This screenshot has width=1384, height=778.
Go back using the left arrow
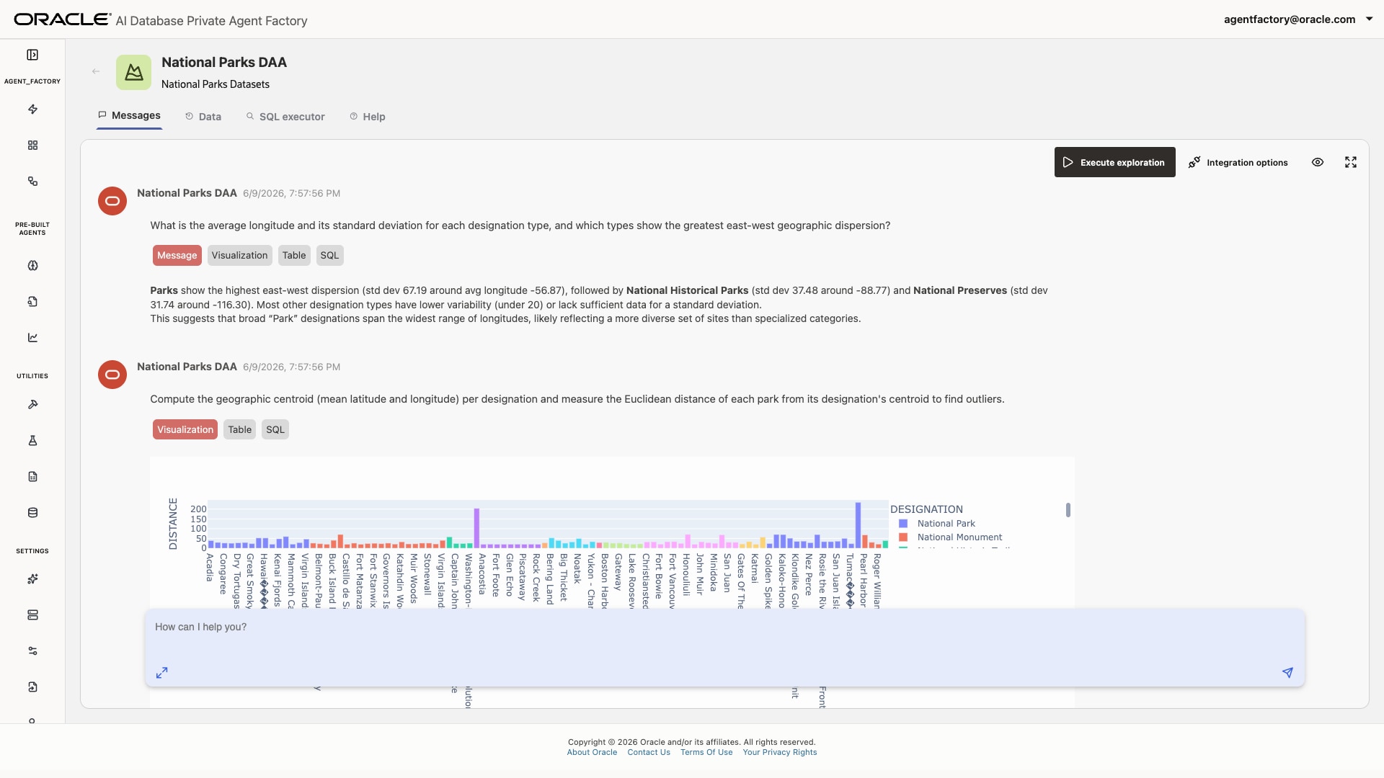pyautogui.click(x=96, y=71)
